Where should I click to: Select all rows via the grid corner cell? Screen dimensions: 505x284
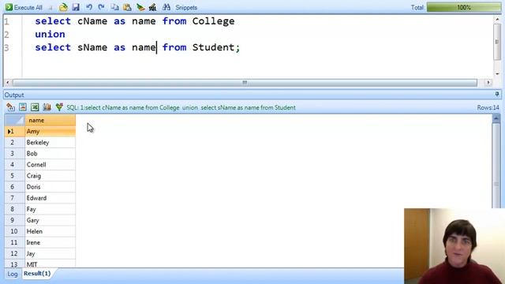click(15, 120)
